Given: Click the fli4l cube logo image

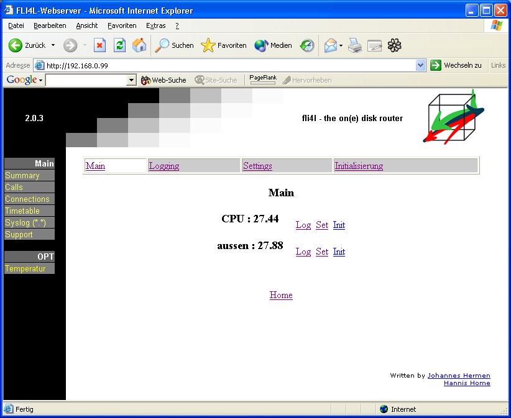Looking at the screenshot, I should (x=454, y=117).
